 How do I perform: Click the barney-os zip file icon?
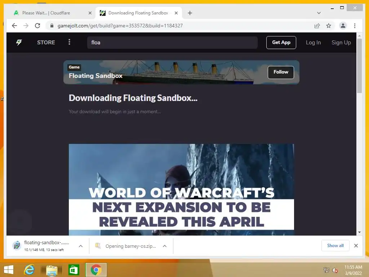[x=98, y=246]
